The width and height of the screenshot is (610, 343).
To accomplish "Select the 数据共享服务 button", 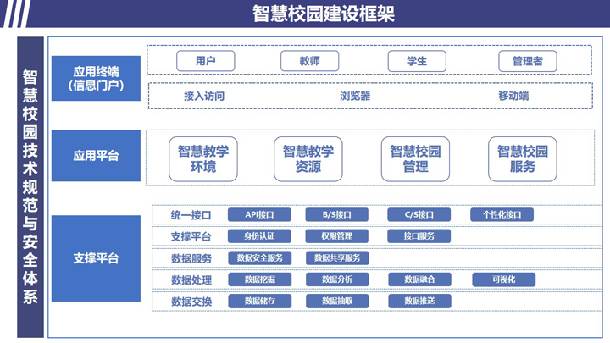I will click(337, 258).
